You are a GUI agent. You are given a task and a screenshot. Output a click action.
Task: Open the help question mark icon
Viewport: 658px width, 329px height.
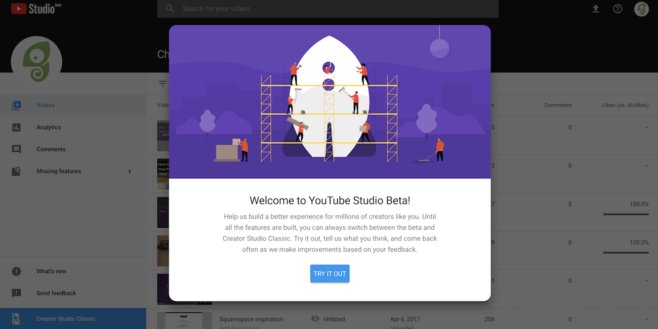pyautogui.click(x=618, y=9)
